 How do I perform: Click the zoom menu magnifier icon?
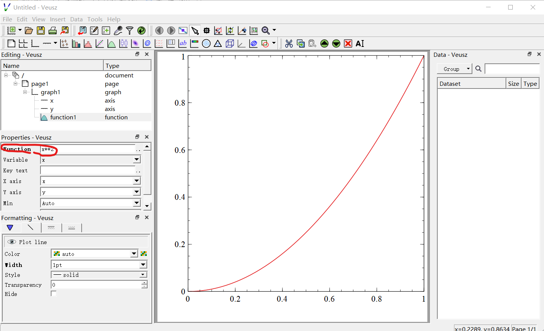266,31
